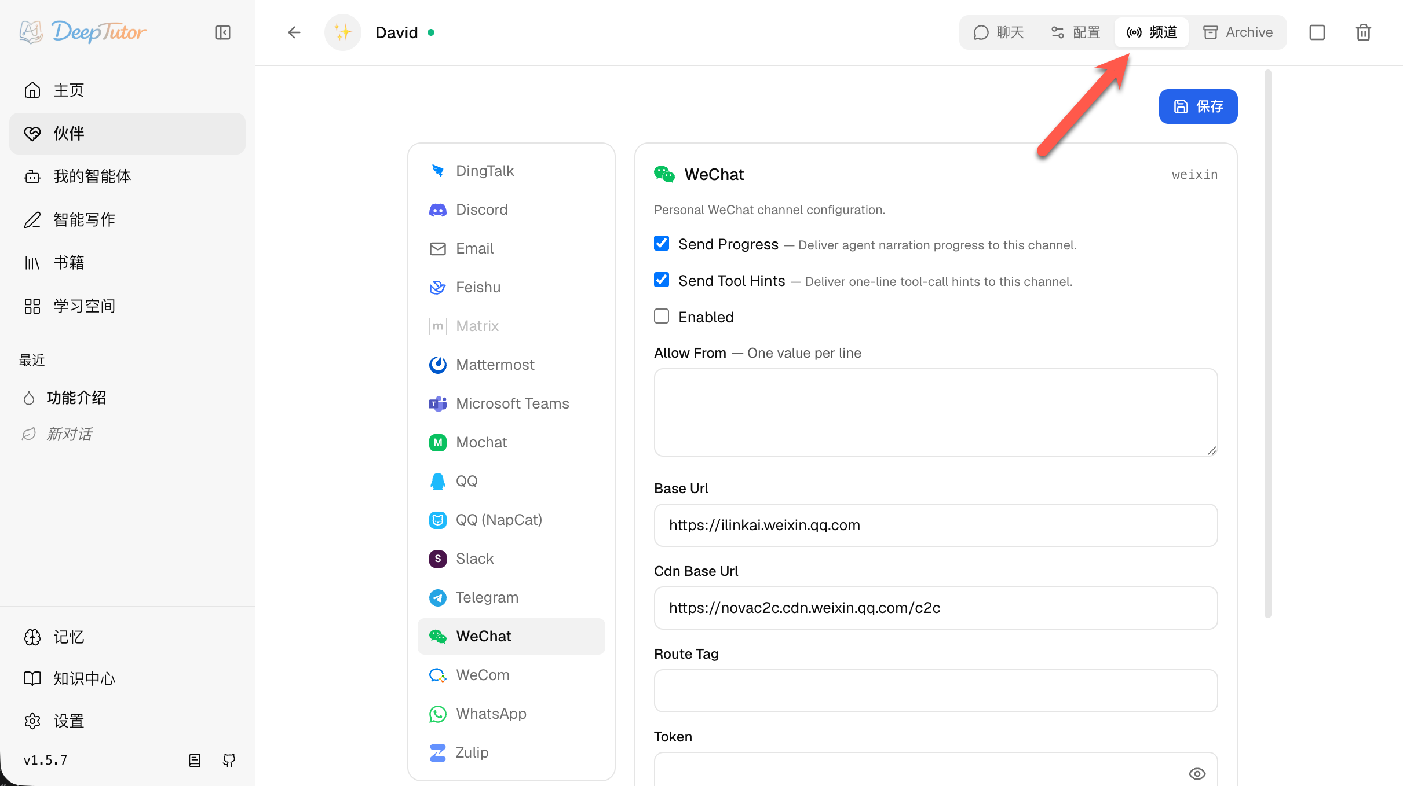Select QQ (NapCat) channel

coord(511,520)
